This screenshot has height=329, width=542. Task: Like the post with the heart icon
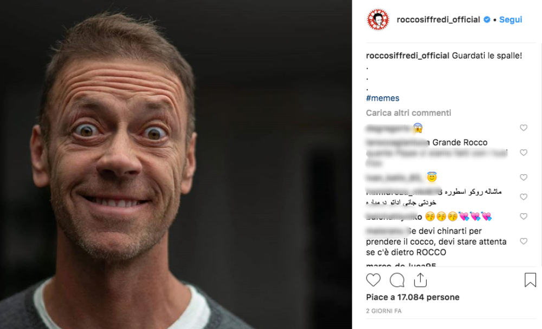coord(373,280)
